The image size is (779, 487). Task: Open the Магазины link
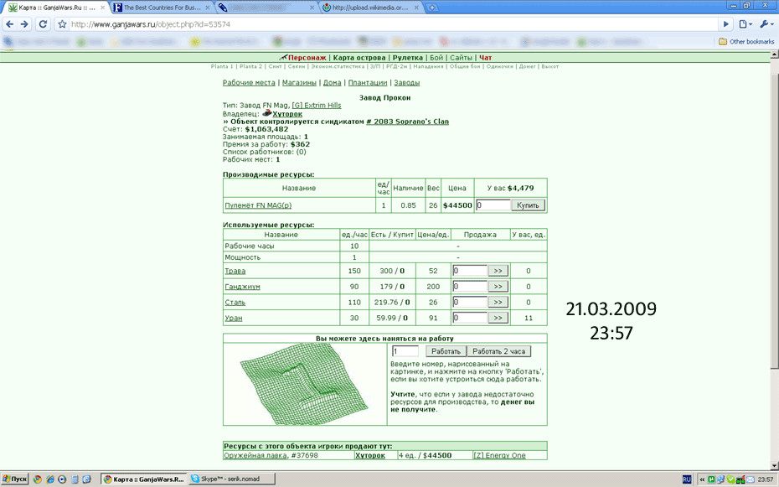[x=299, y=82]
